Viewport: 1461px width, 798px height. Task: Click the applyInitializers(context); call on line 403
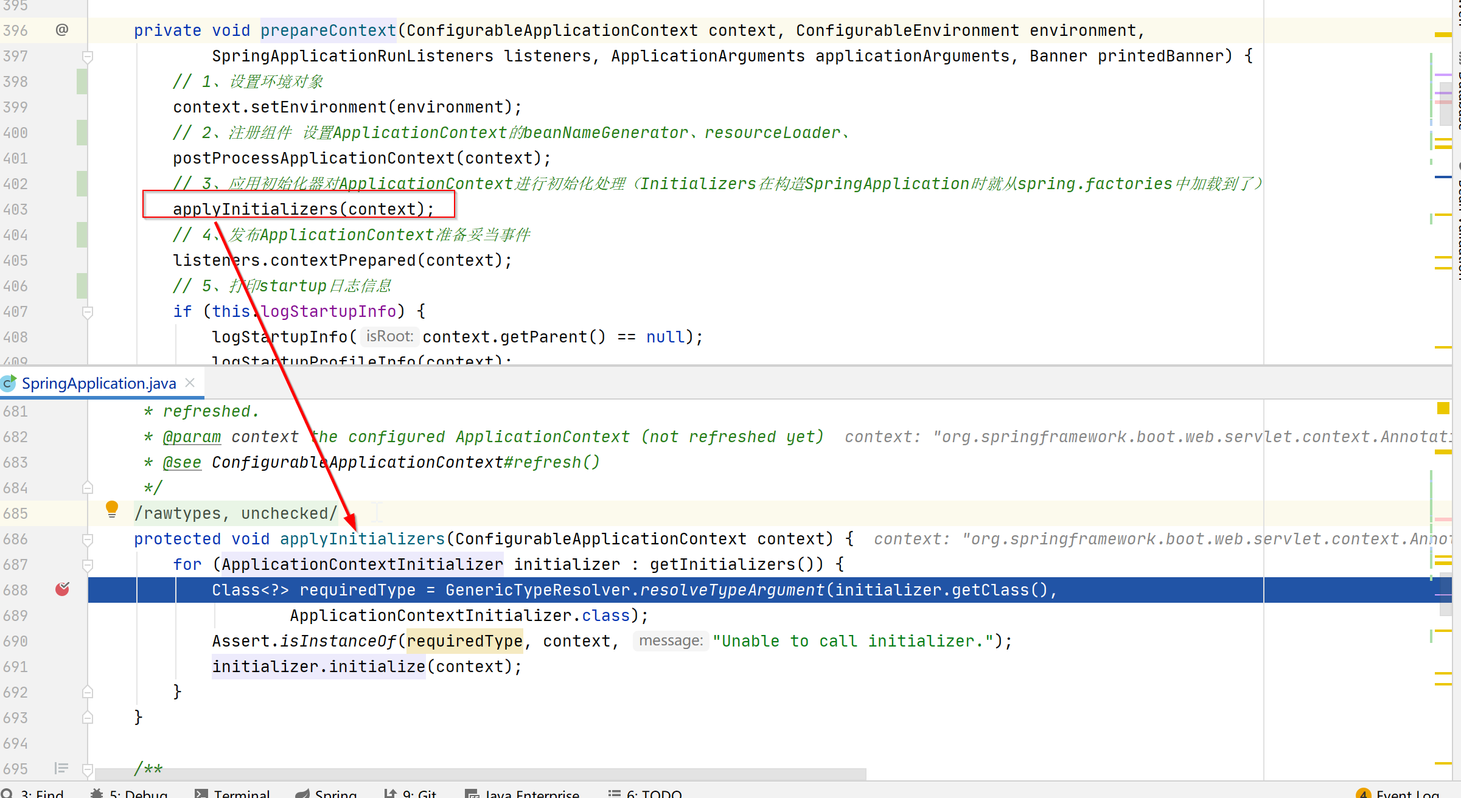(x=304, y=209)
